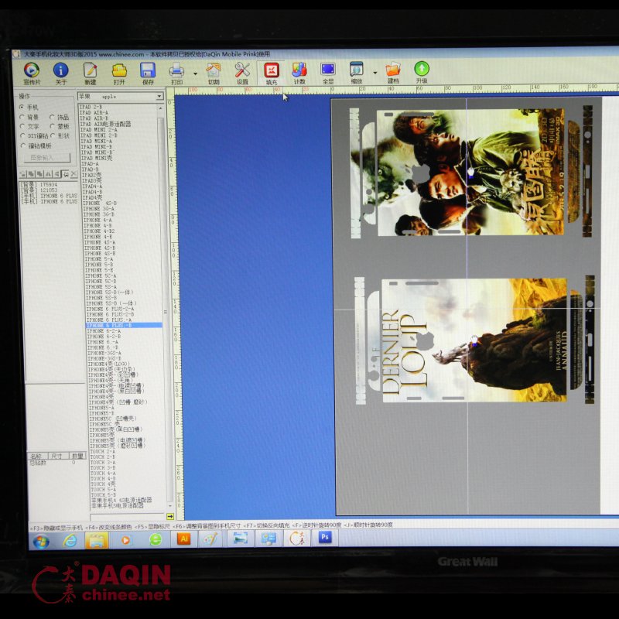Choose IPHONE-3GS-A in the model list
The height and width of the screenshot is (619, 619).
tap(104, 353)
